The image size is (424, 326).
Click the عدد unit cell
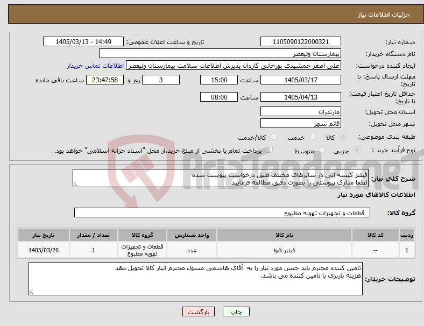point(192,250)
